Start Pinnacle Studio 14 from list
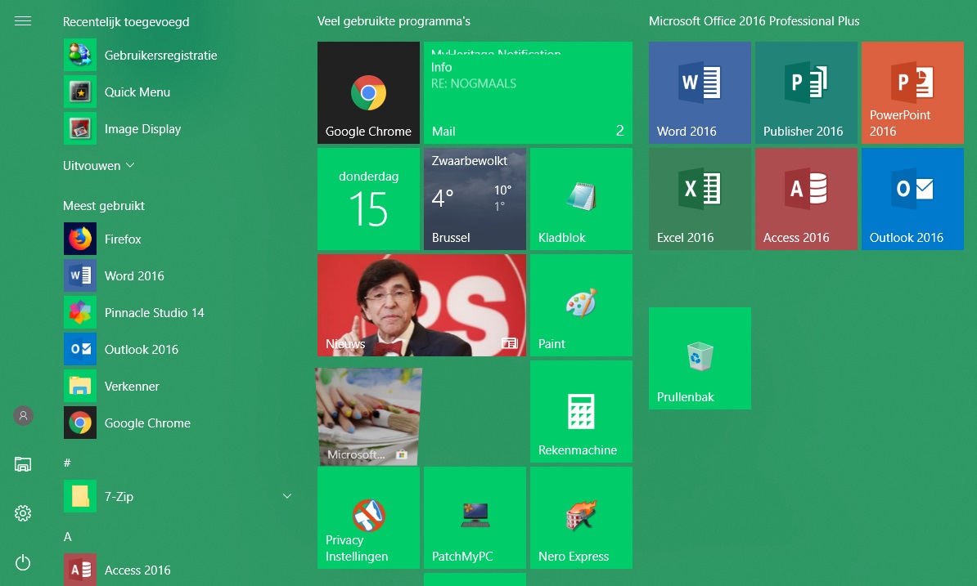The width and height of the screenshot is (977, 586). (178, 312)
